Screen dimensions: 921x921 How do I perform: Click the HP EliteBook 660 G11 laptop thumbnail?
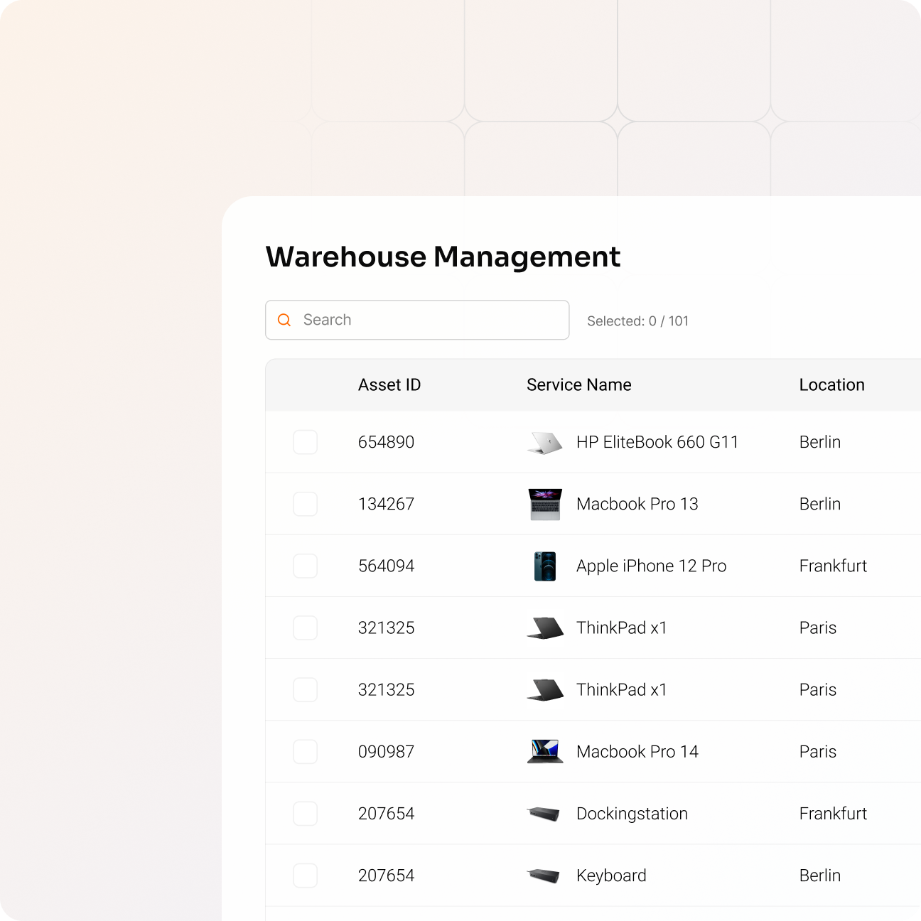pyautogui.click(x=545, y=443)
